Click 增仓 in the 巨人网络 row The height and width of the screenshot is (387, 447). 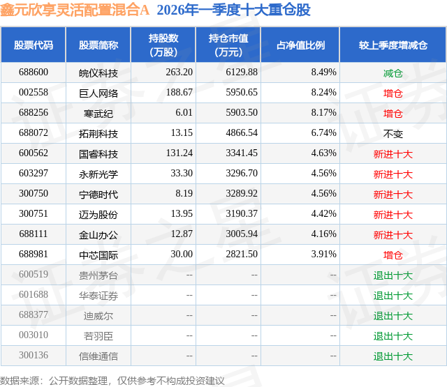click(393, 93)
